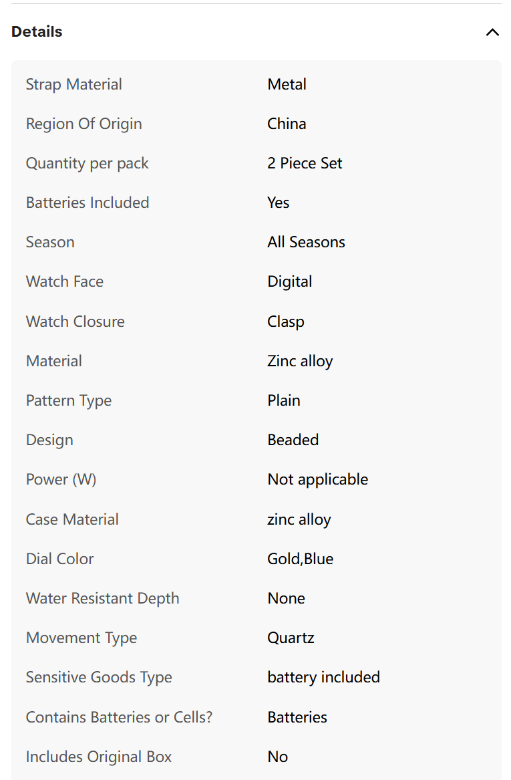Click the Details section heading
511x780 pixels.
[x=37, y=32]
